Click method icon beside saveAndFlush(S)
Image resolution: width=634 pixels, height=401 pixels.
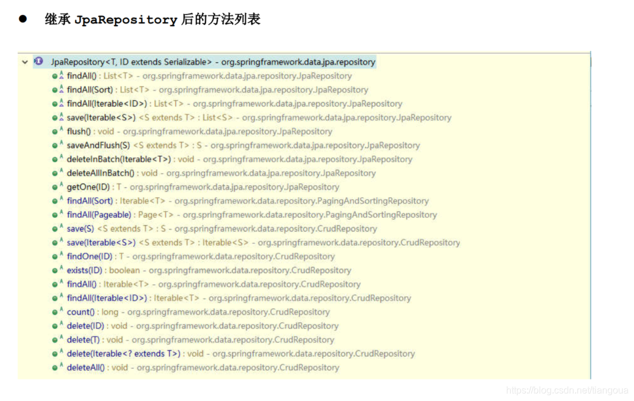tap(57, 145)
